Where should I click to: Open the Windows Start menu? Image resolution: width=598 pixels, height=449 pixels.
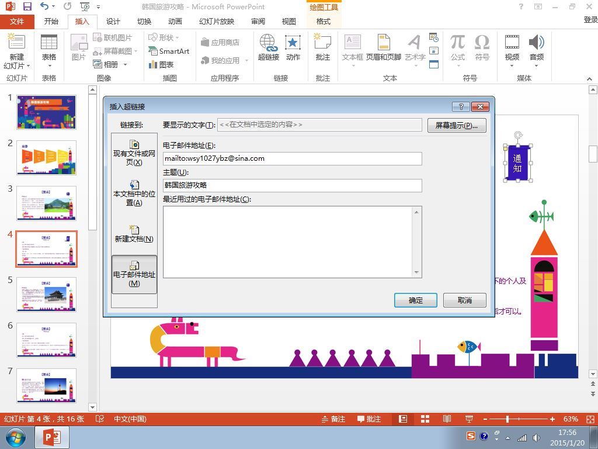click(15, 438)
